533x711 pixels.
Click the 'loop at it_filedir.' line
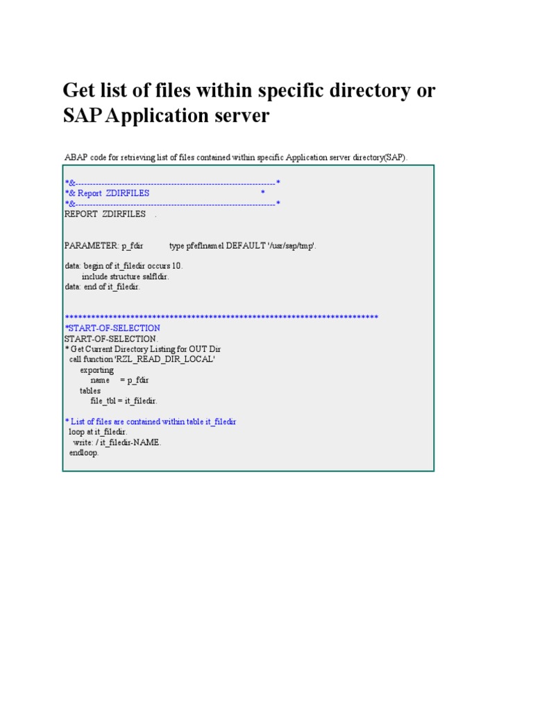click(98, 432)
